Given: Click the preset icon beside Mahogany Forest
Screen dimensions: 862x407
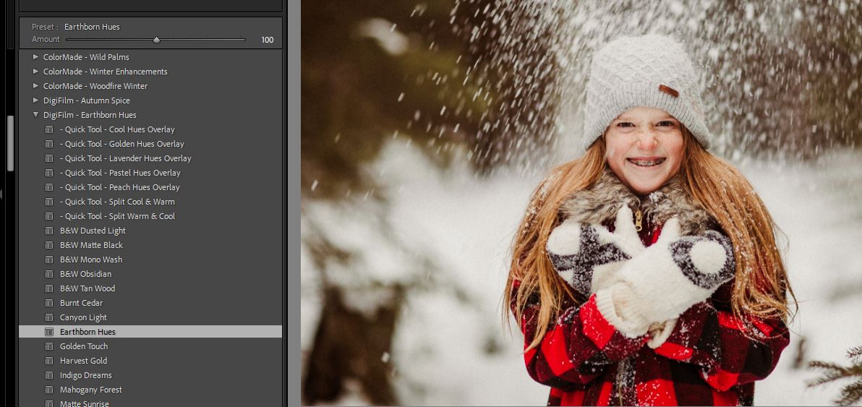Looking at the screenshot, I should [x=49, y=390].
